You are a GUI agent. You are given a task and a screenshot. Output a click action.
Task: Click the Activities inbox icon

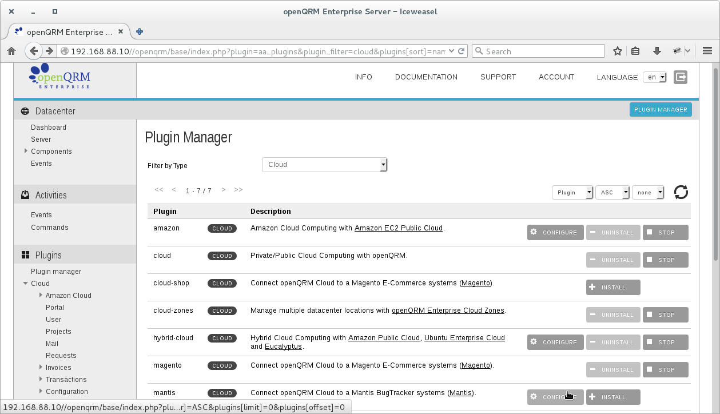[25, 195]
